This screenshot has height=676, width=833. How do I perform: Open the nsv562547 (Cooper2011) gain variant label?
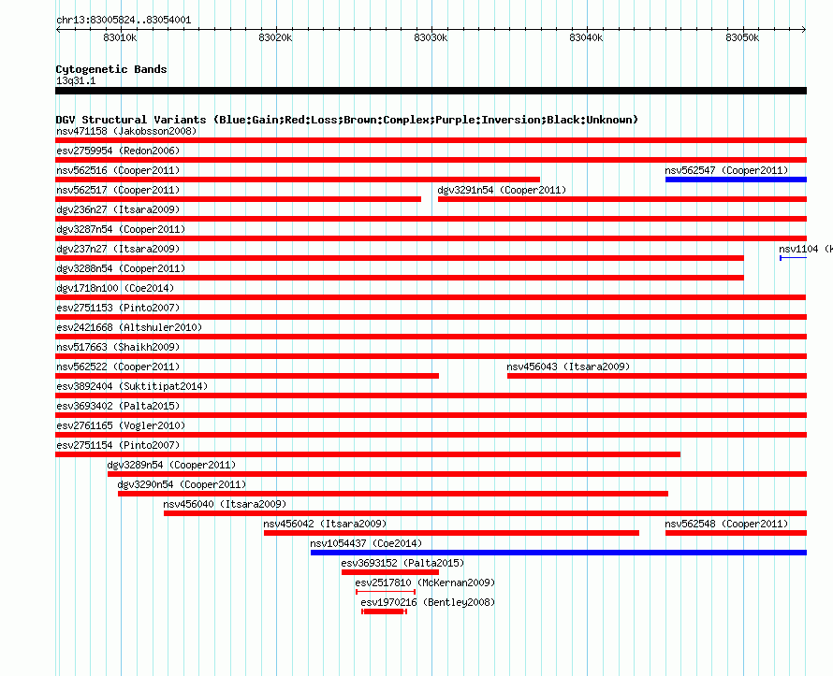tap(726, 170)
